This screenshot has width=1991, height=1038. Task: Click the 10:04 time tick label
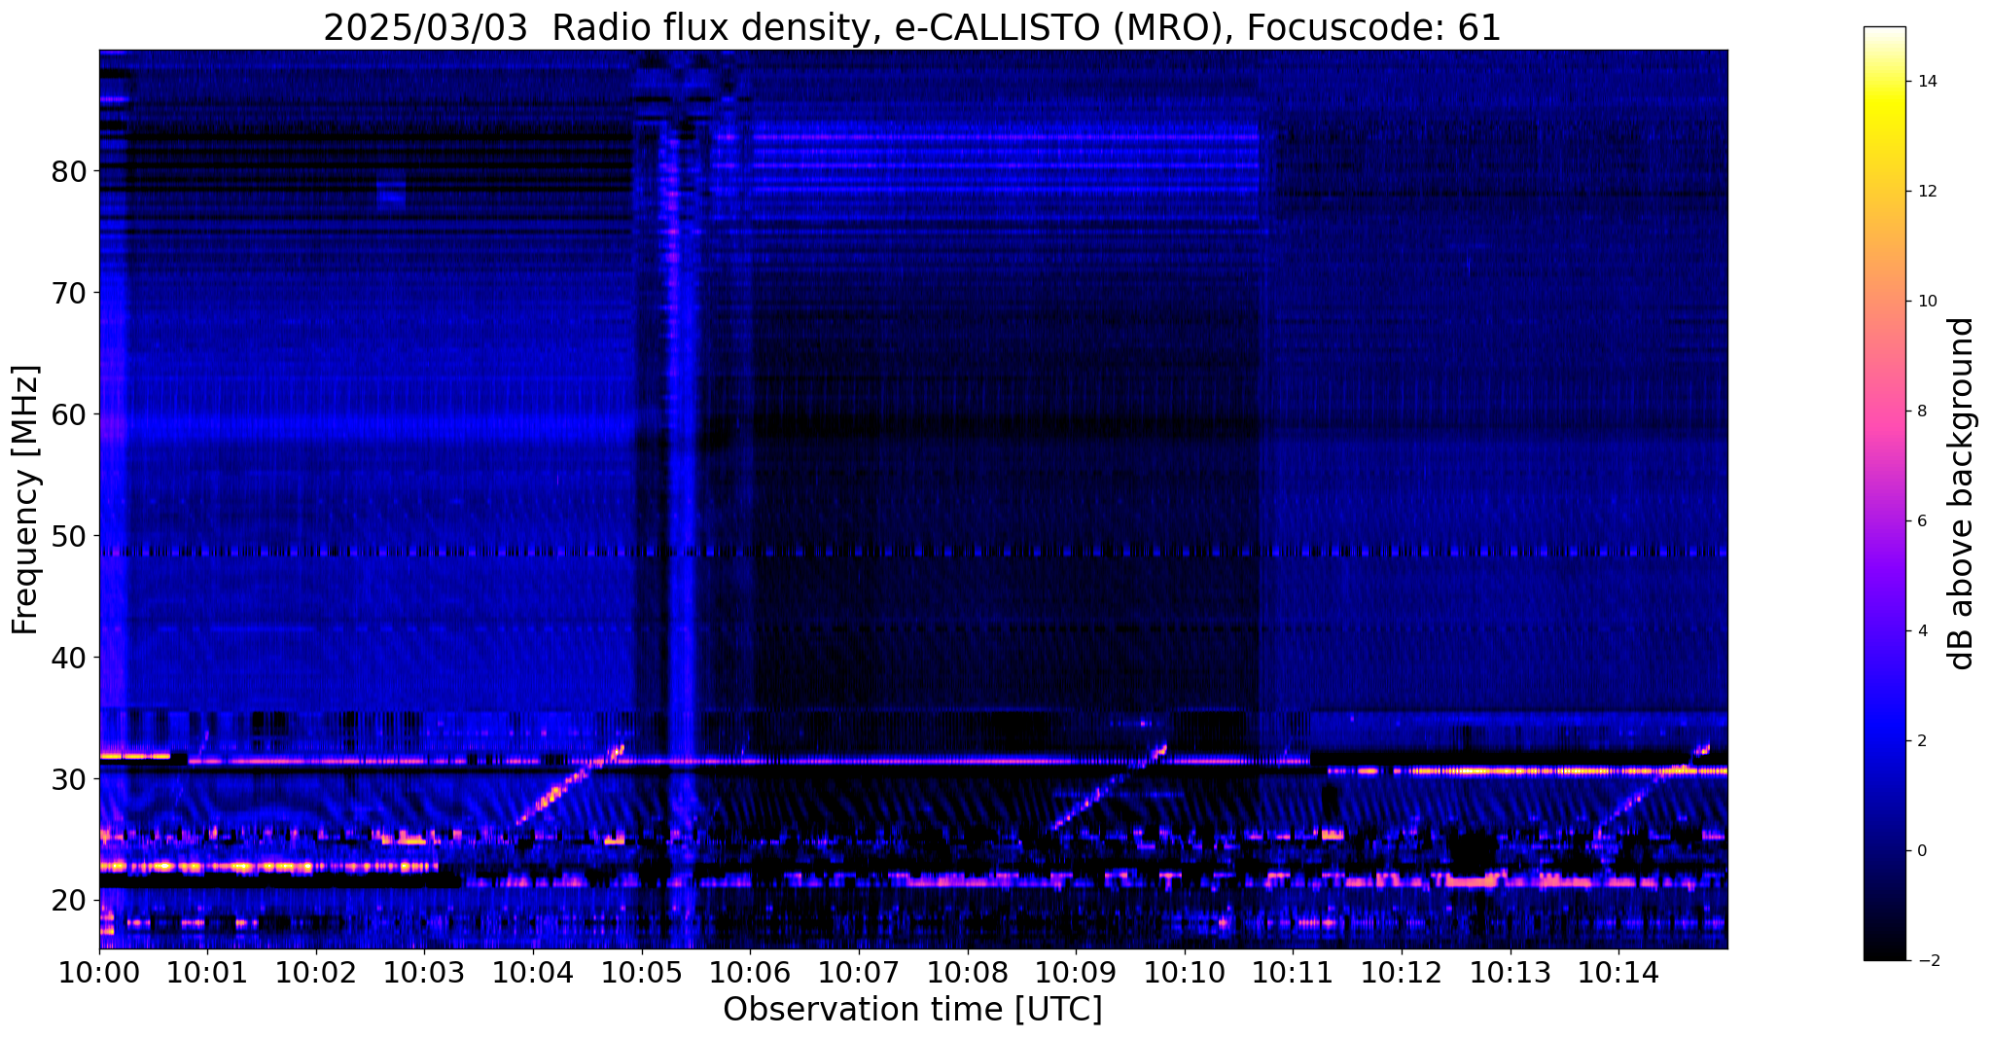pyautogui.click(x=534, y=973)
